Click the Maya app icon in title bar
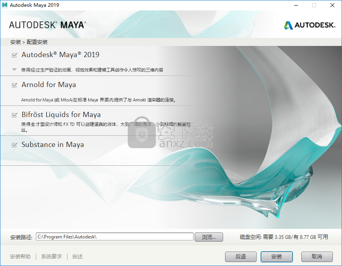This screenshot has width=342, height=266. coord(4,5)
